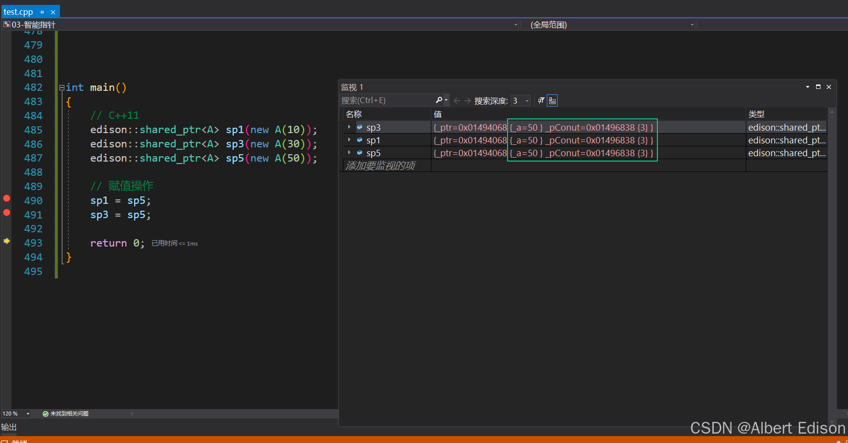Screen dimensions: 848x443
Task: Click the sp1(new A(10)) declaration line
Action: click(x=204, y=130)
